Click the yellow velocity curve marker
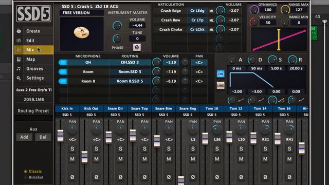Screen dimensions: 329x185 [279, 40]
